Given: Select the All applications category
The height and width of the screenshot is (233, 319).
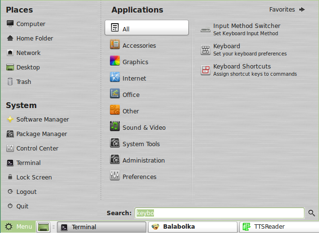Looking at the screenshot, I should pos(147,27).
